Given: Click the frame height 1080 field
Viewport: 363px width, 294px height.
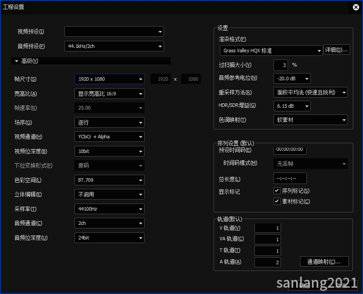Looking at the screenshot, I should [x=191, y=79].
